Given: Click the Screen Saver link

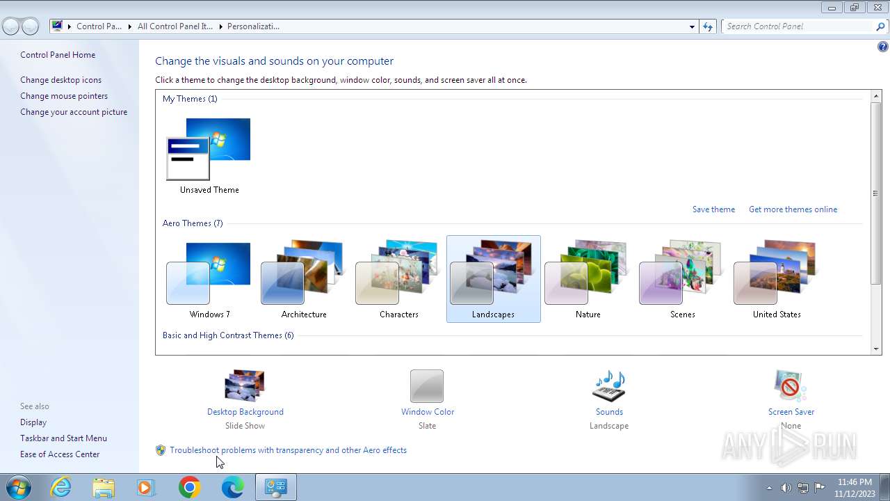Looking at the screenshot, I should pos(791,412).
